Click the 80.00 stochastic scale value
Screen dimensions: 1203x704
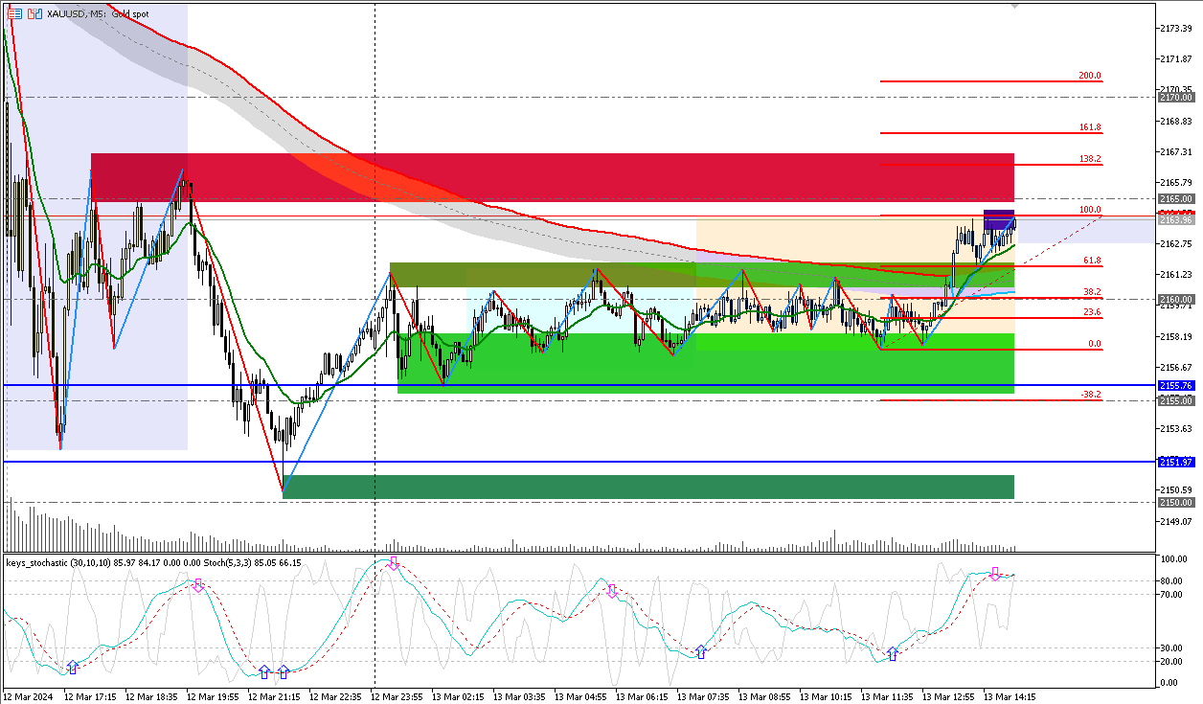tap(1170, 581)
